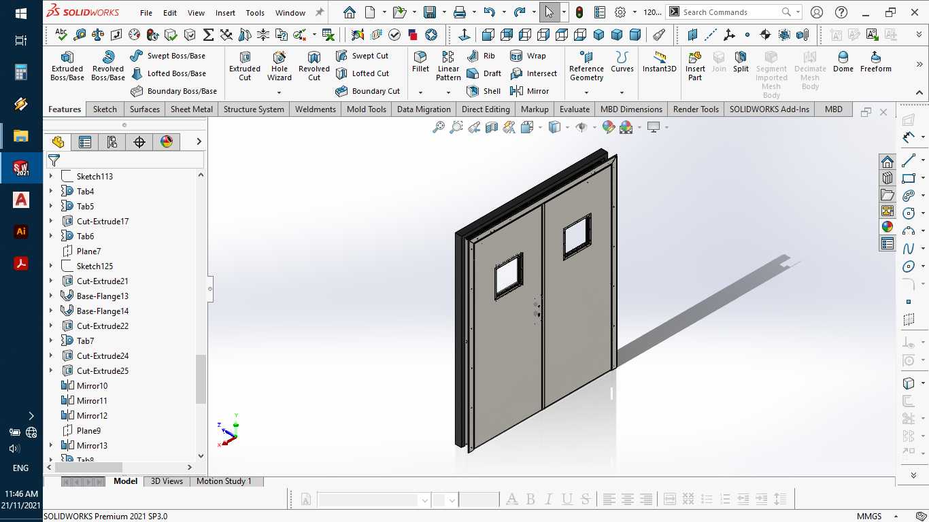Open the Curves tool
Viewport: 929px width, 522px height.
pyautogui.click(x=622, y=62)
